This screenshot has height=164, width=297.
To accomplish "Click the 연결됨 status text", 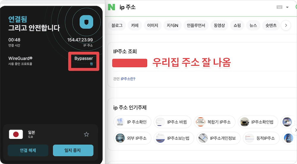I will pyautogui.click(x=18, y=19).
